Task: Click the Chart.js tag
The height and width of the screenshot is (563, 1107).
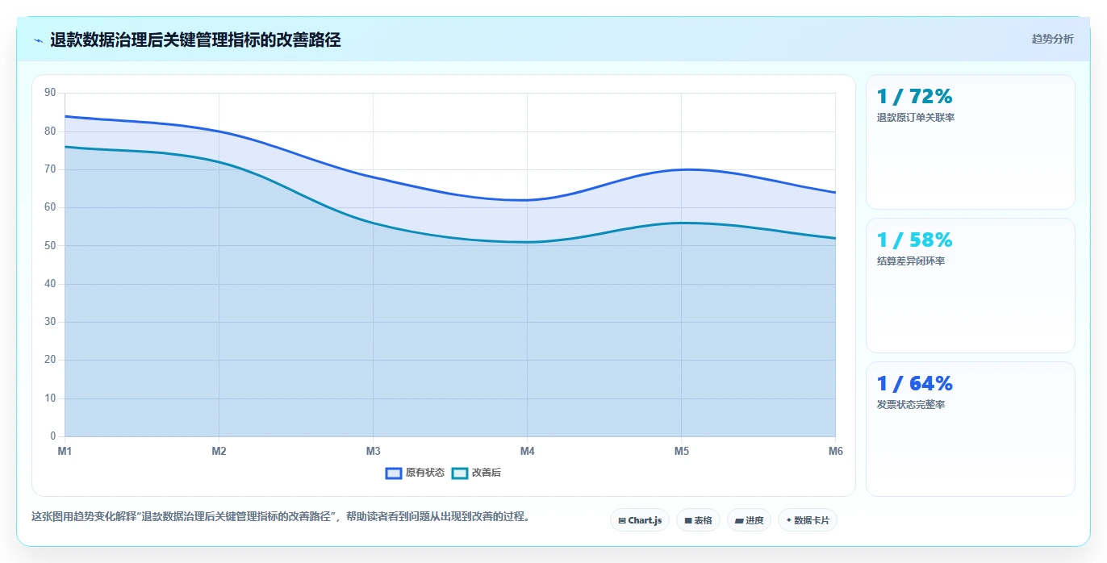Action: (640, 520)
